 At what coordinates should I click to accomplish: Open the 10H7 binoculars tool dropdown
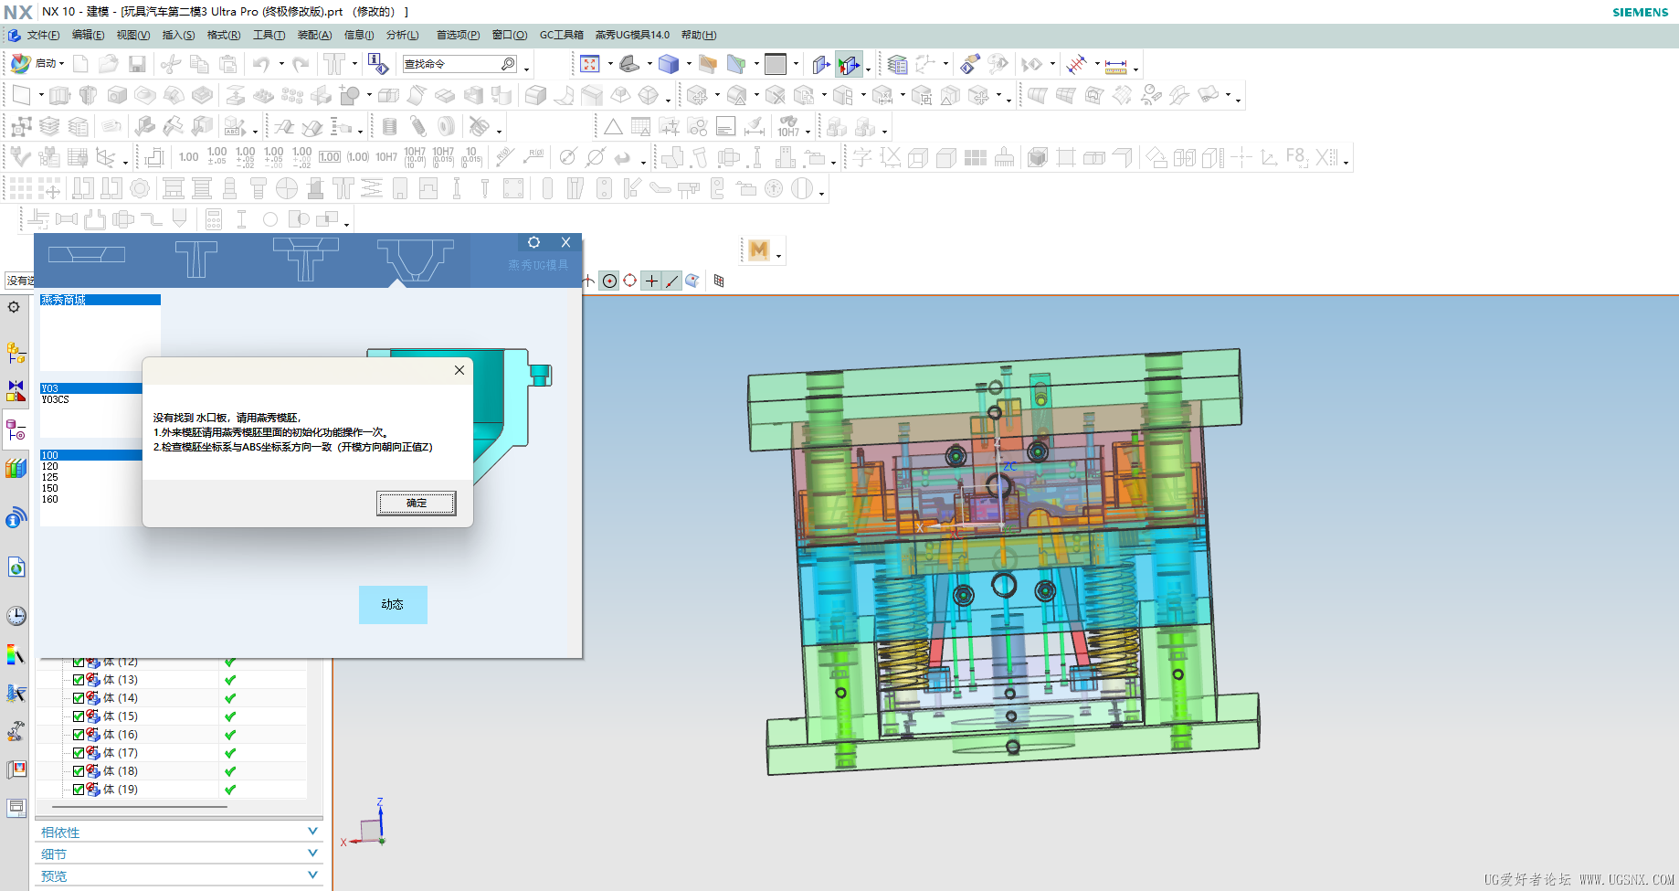[x=808, y=131]
